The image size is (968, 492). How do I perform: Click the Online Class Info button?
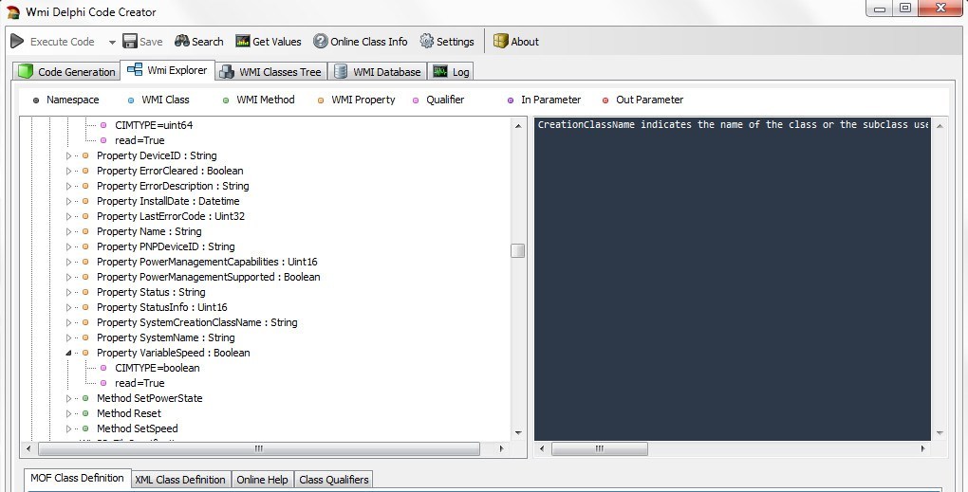point(361,42)
